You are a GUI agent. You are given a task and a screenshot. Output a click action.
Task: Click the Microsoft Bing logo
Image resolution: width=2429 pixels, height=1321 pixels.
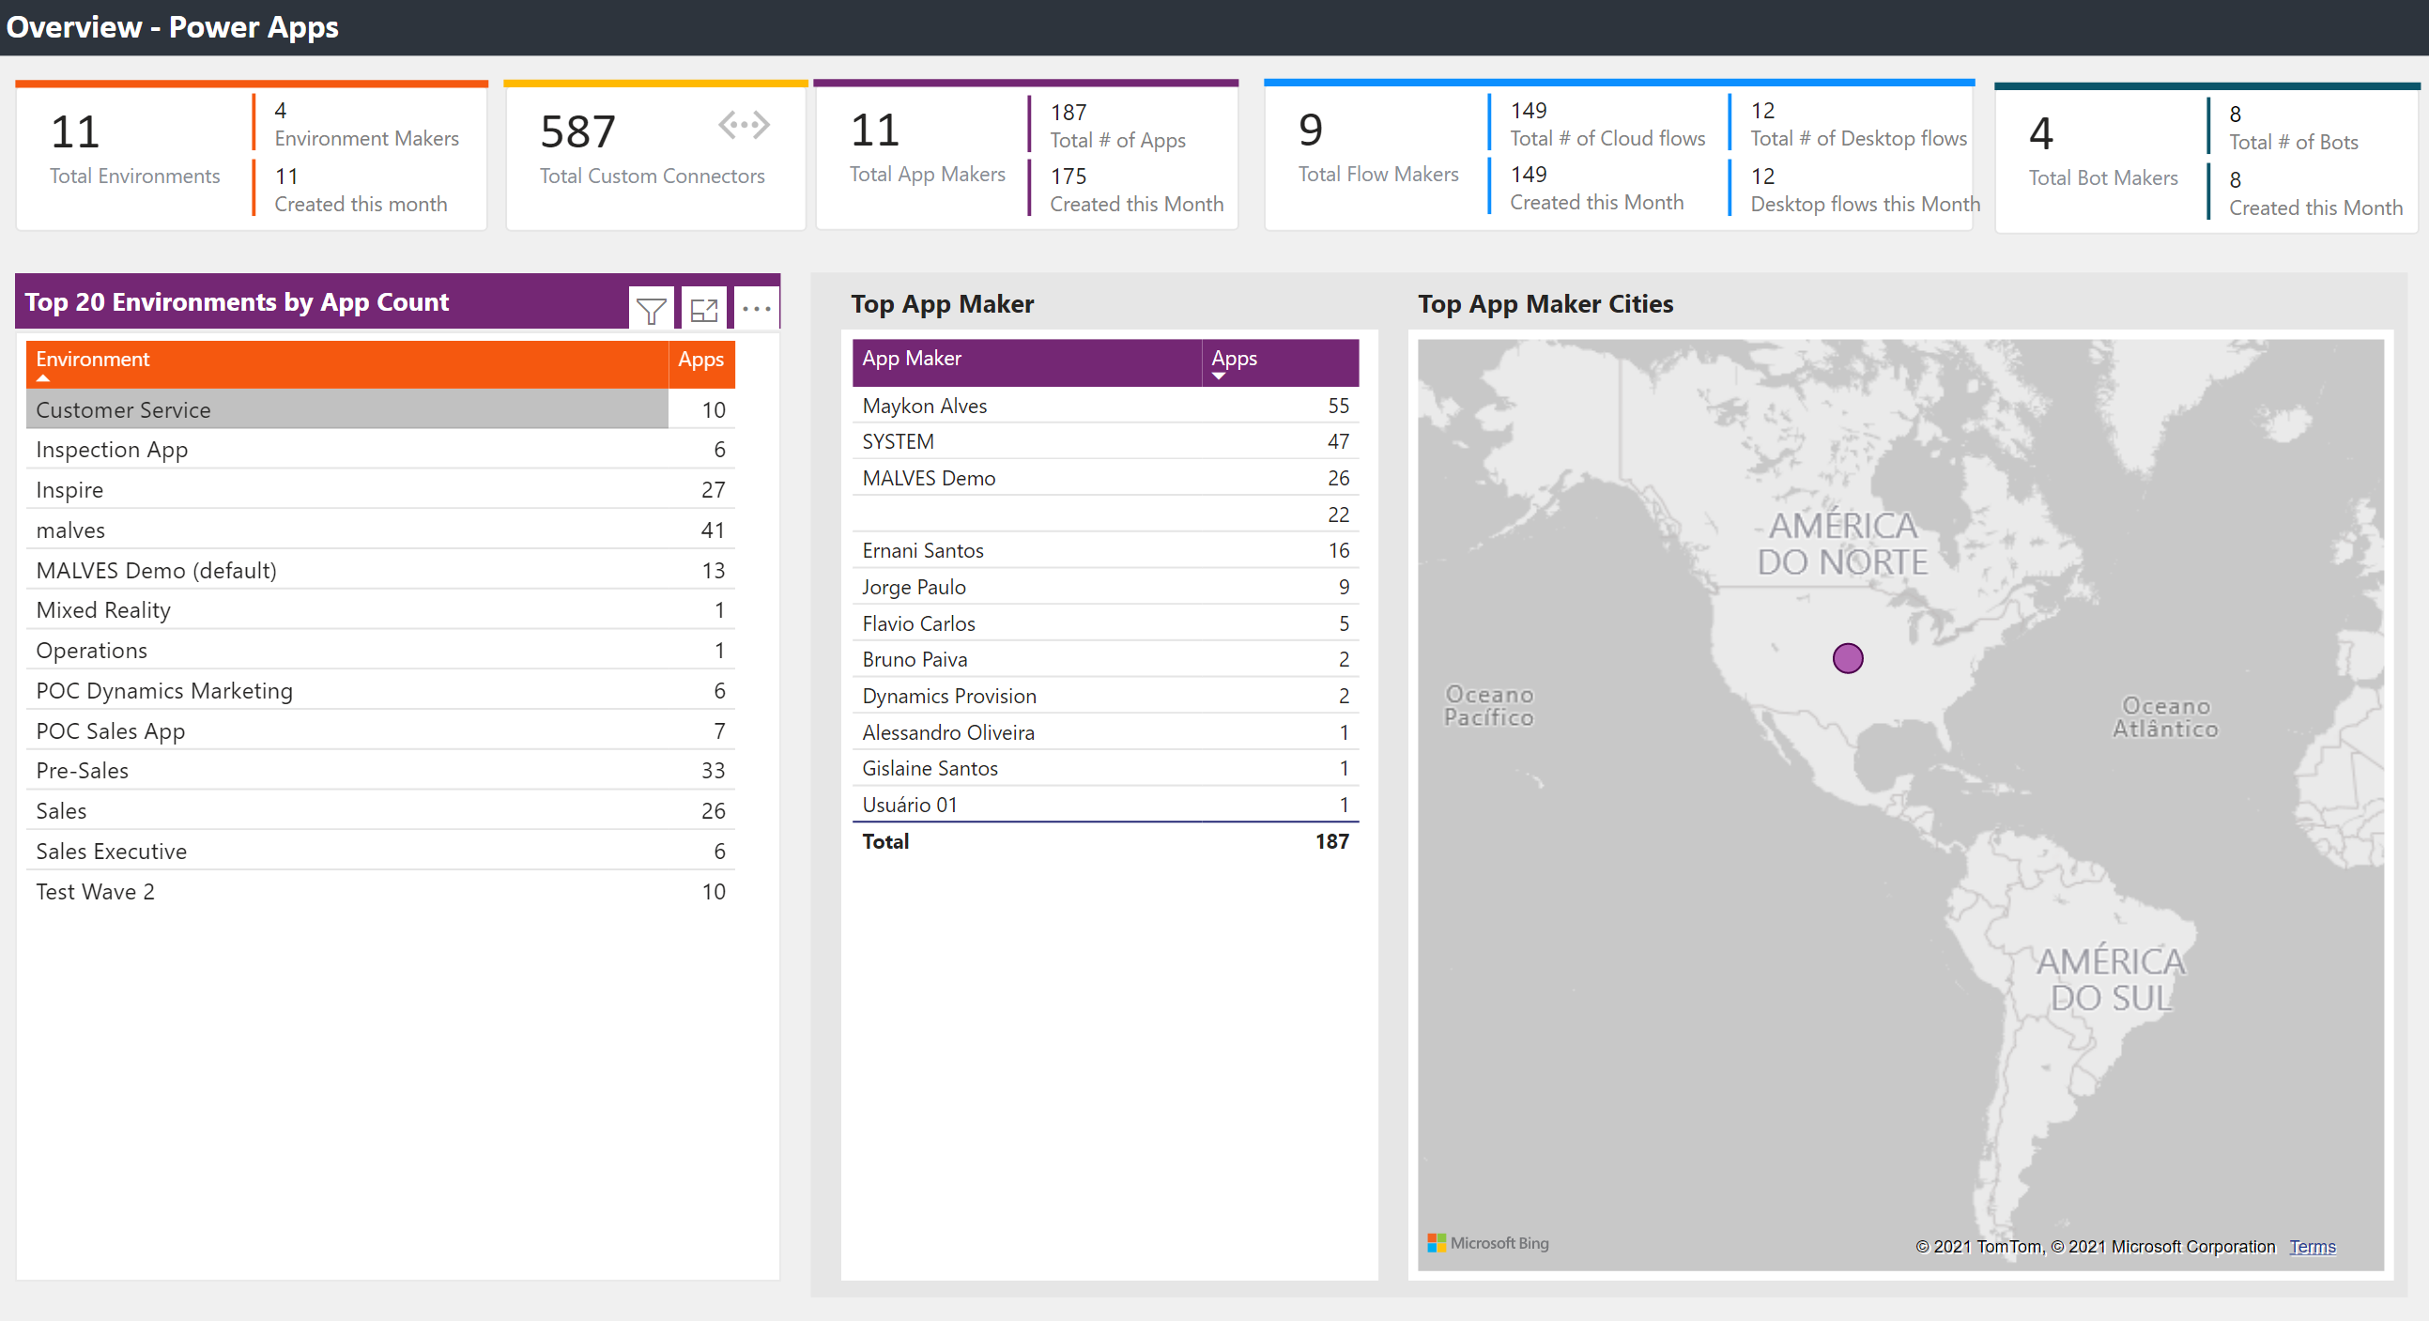coord(1488,1243)
